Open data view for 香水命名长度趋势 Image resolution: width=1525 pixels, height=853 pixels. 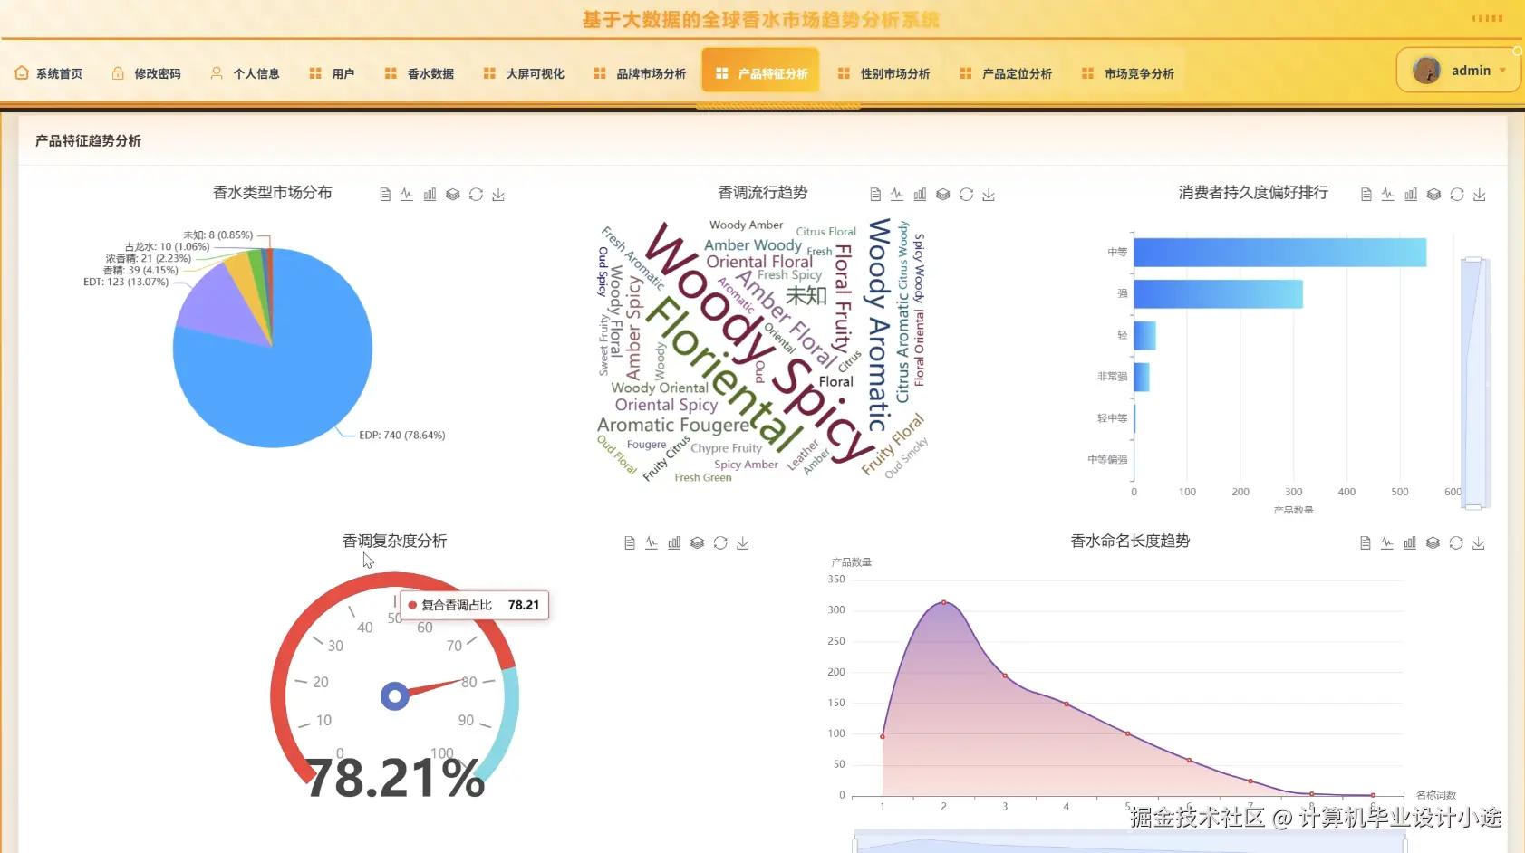[1366, 542]
